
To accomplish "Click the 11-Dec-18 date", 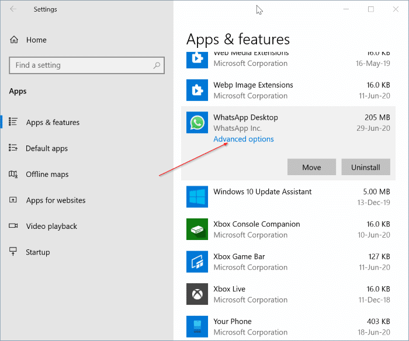I will [x=374, y=300].
